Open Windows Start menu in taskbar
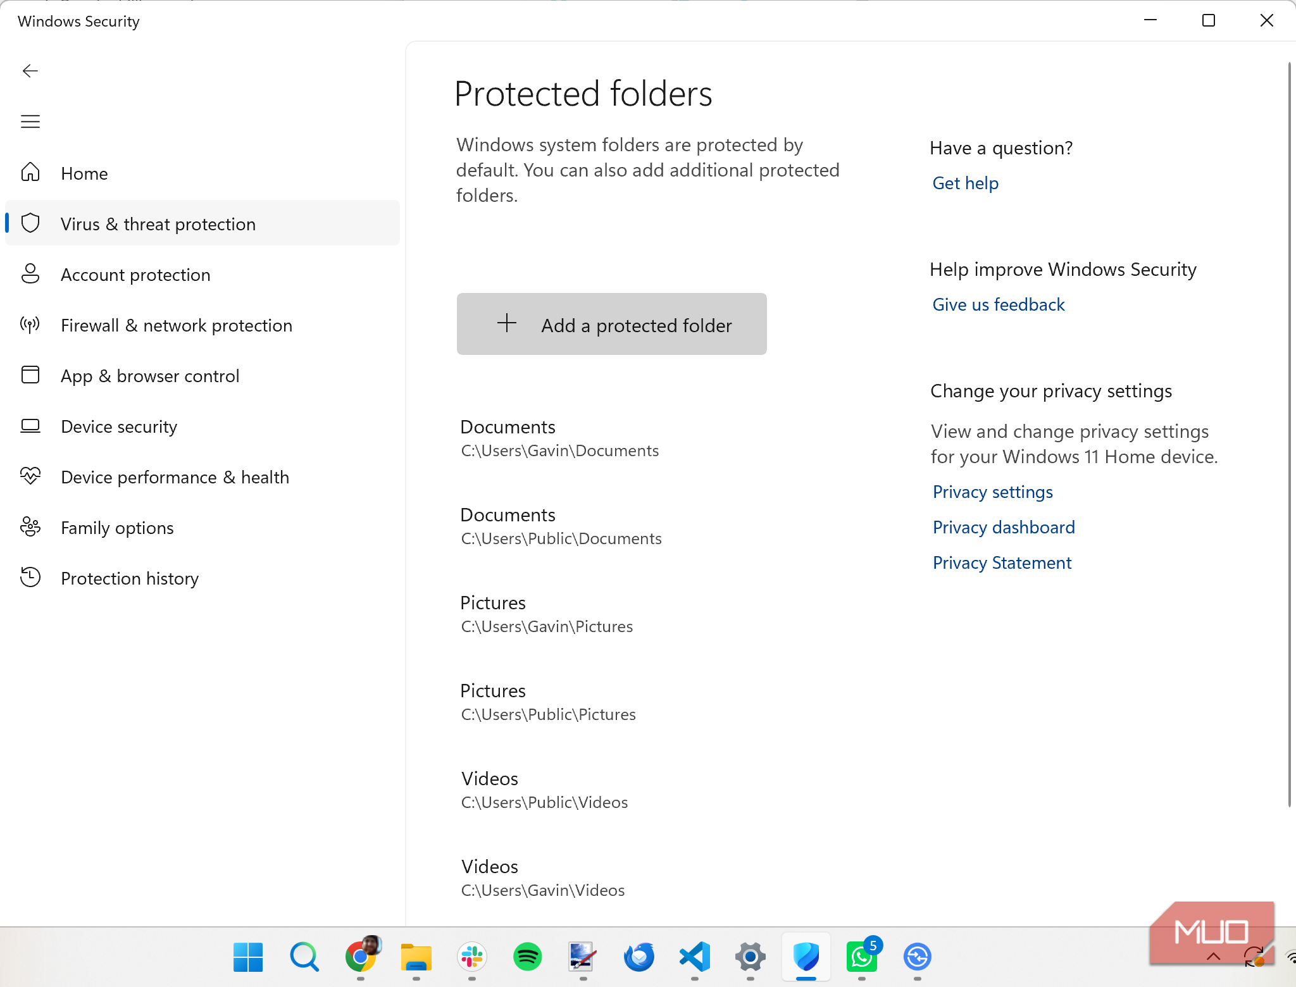Image resolution: width=1296 pixels, height=987 pixels. [x=248, y=957]
